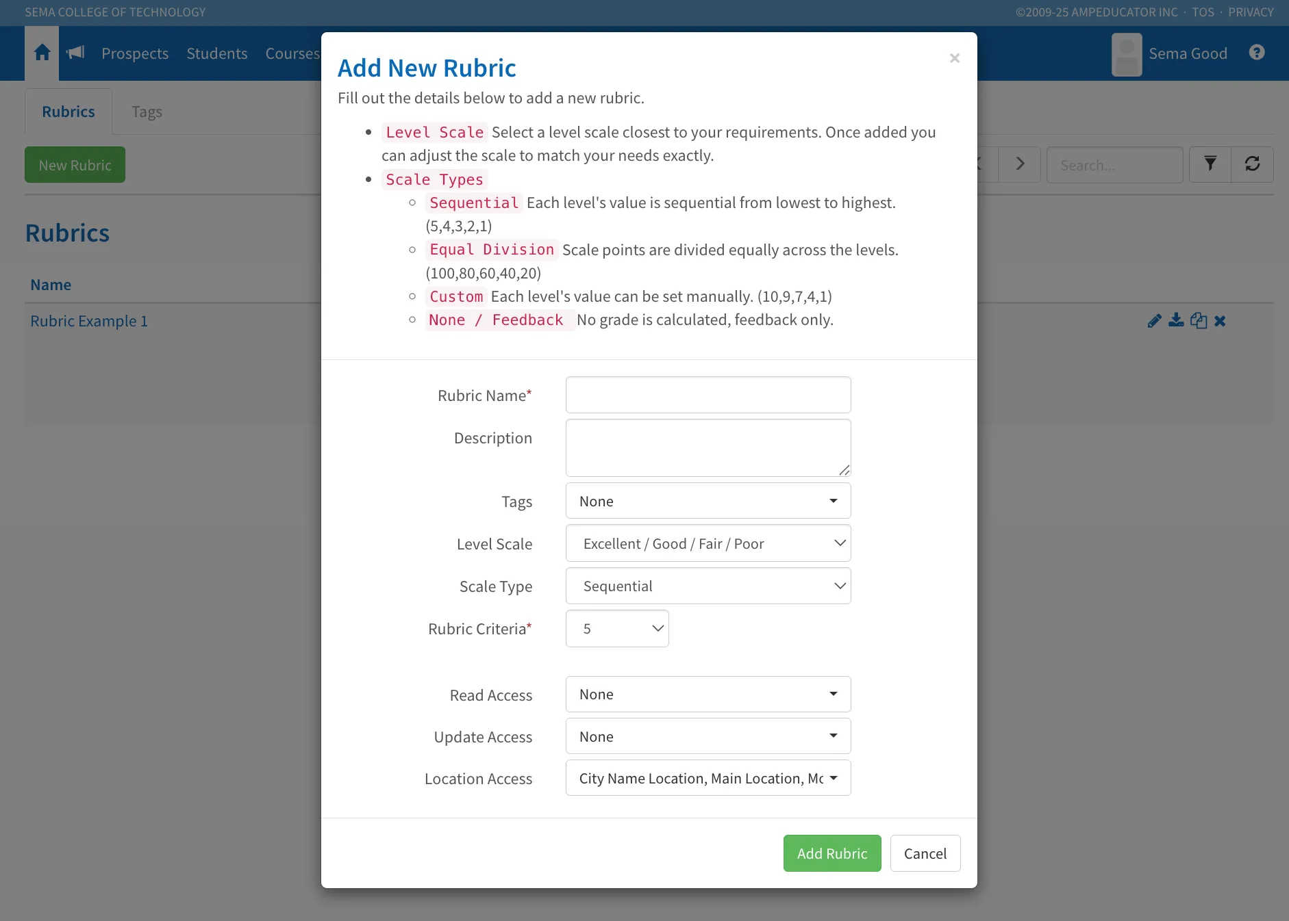Viewport: 1289px width, 921px height.
Task: Copy Rubric Example 1
Action: (x=1199, y=320)
